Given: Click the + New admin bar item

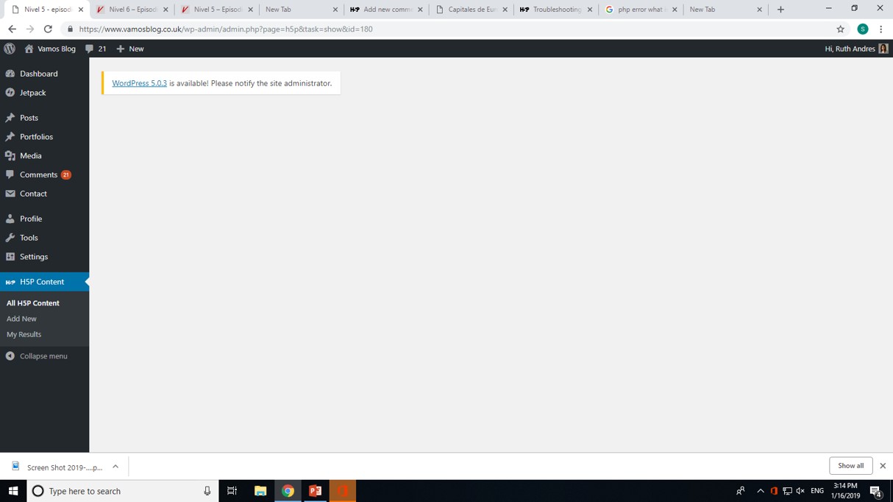Looking at the screenshot, I should tap(130, 49).
